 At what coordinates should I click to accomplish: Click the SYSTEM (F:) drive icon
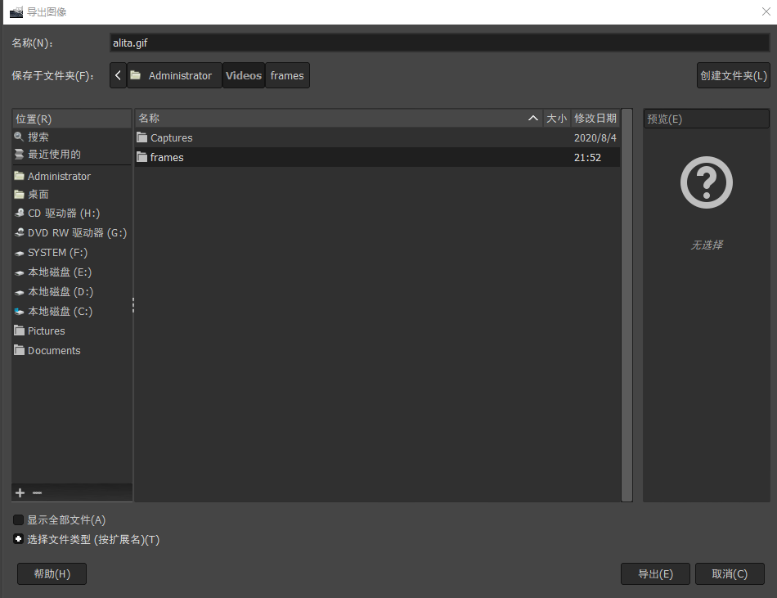pos(20,253)
